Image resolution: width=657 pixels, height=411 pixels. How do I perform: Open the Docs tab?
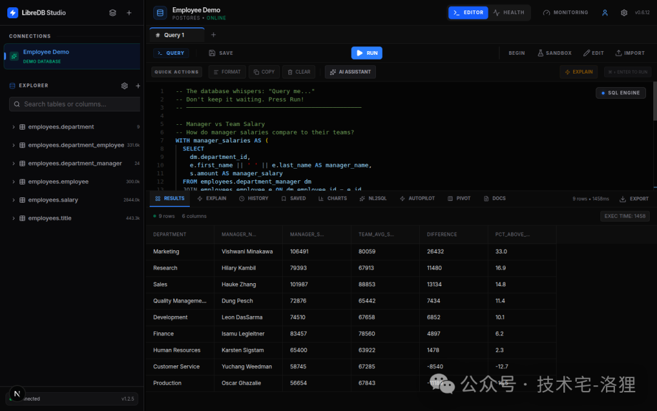click(x=495, y=198)
